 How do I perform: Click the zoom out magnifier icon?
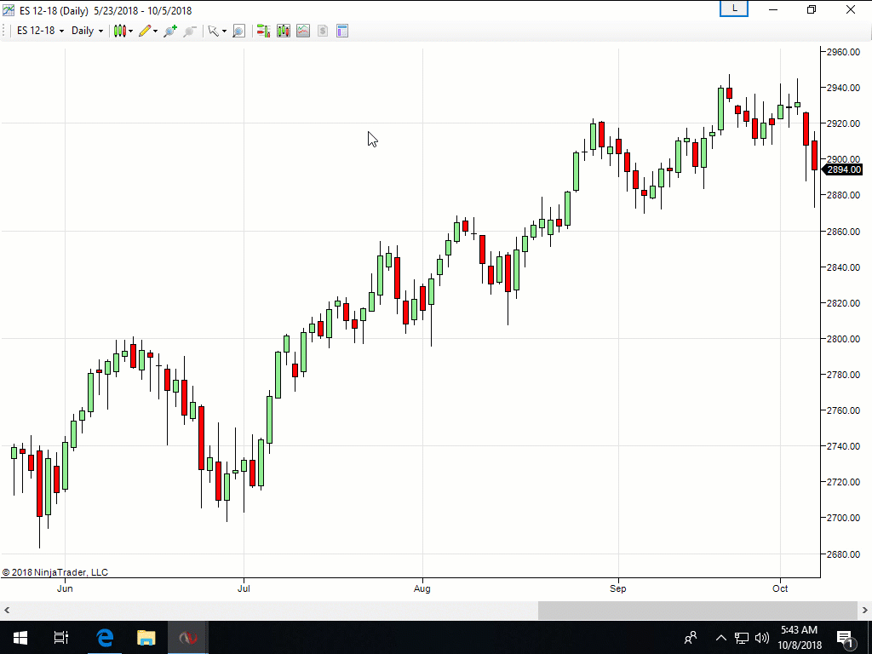(190, 31)
